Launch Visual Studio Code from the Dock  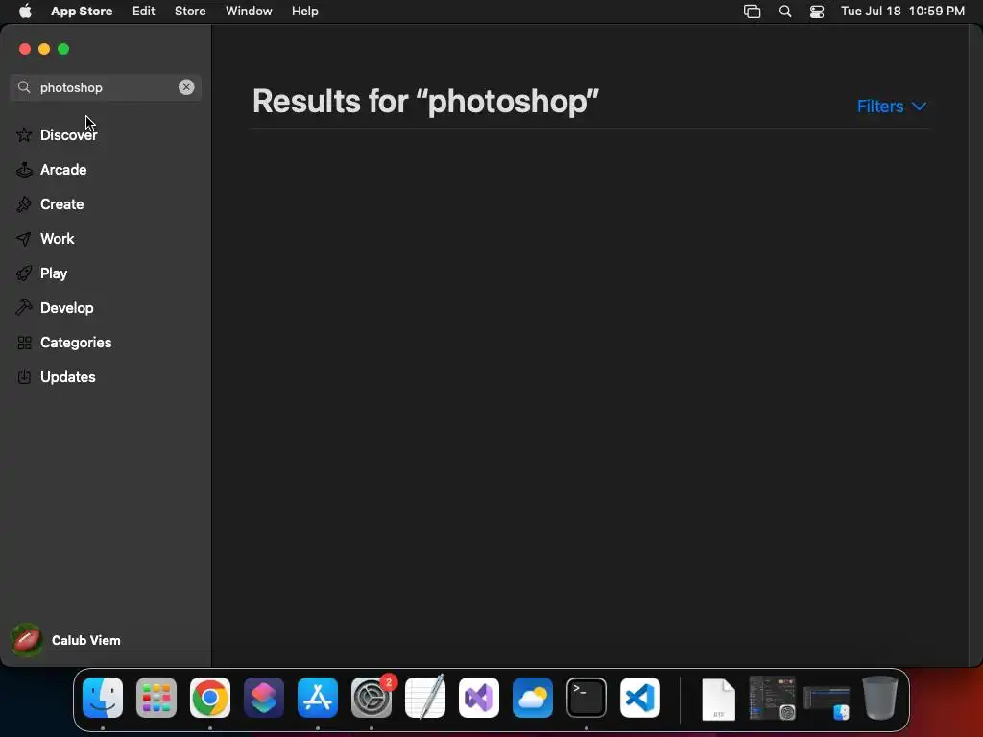click(640, 698)
